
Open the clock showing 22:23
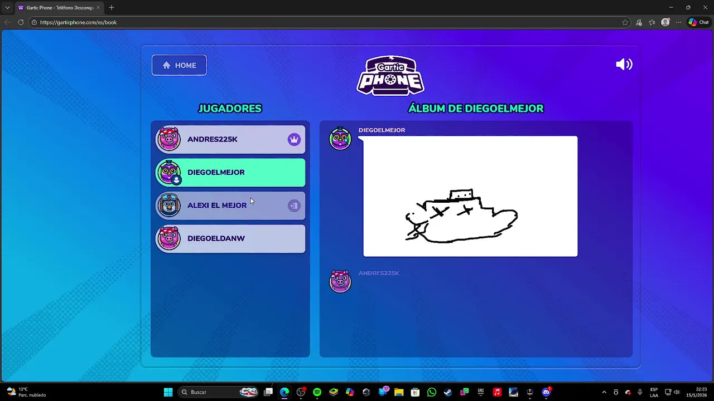[697, 392]
